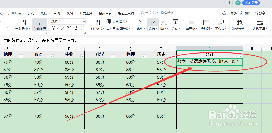Click the 查找命令 search box
The image size is (272, 133).
click(x=157, y=13)
